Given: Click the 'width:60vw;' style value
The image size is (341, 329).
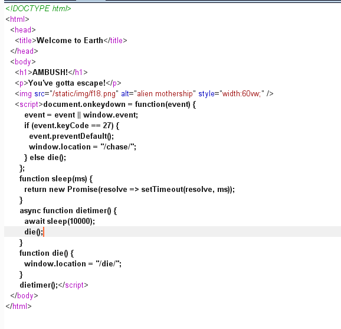Looking at the screenshot, I should (x=242, y=94).
